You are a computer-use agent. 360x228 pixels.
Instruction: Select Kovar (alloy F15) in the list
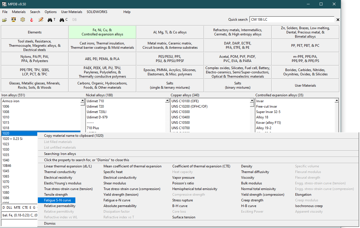(x=269, y=123)
